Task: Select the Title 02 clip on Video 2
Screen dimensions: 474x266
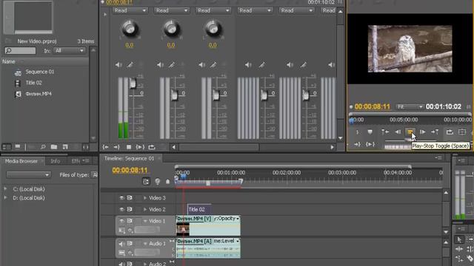Action: [199, 209]
